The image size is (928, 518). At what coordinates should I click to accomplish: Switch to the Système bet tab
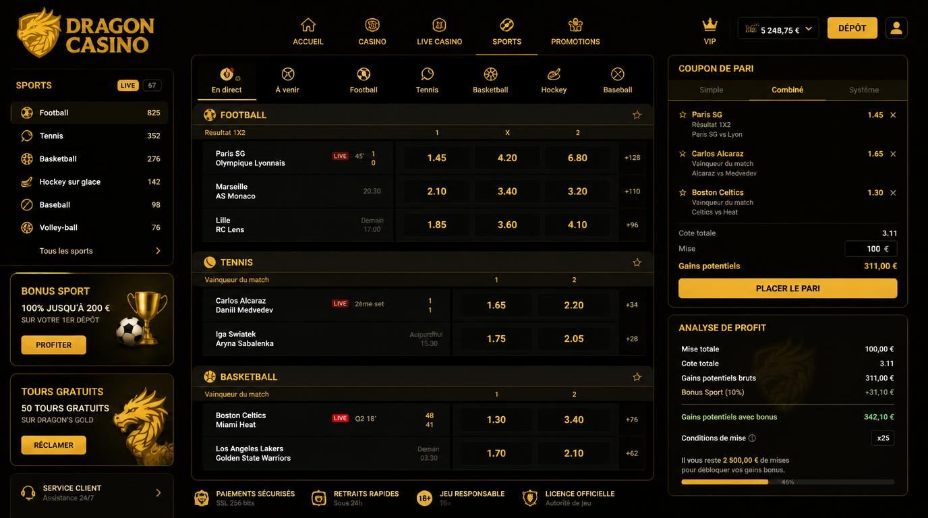click(864, 90)
